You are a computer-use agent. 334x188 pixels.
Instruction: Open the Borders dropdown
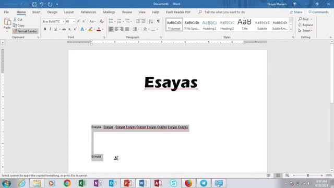(x=158, y=29)
